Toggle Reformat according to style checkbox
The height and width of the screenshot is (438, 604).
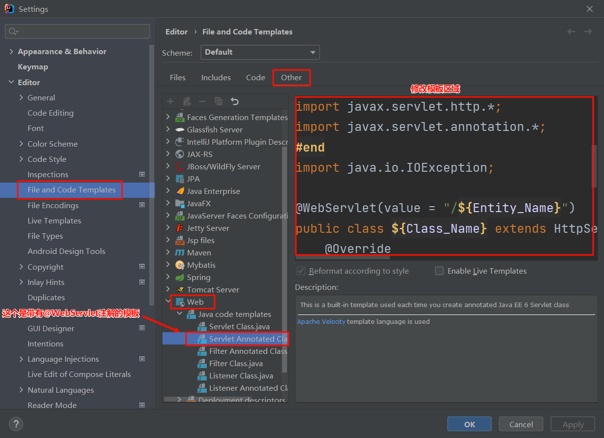click(301, 271)
